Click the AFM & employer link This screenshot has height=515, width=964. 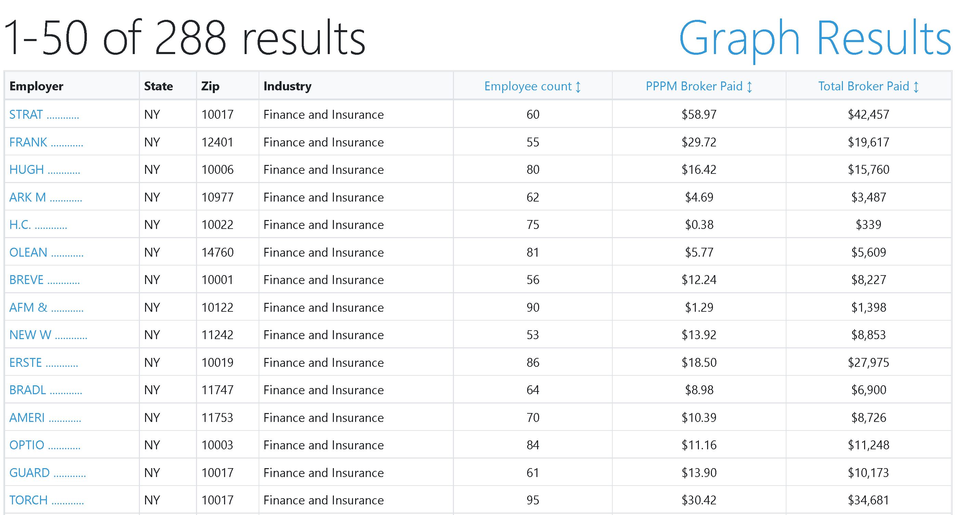click(46, 307)
